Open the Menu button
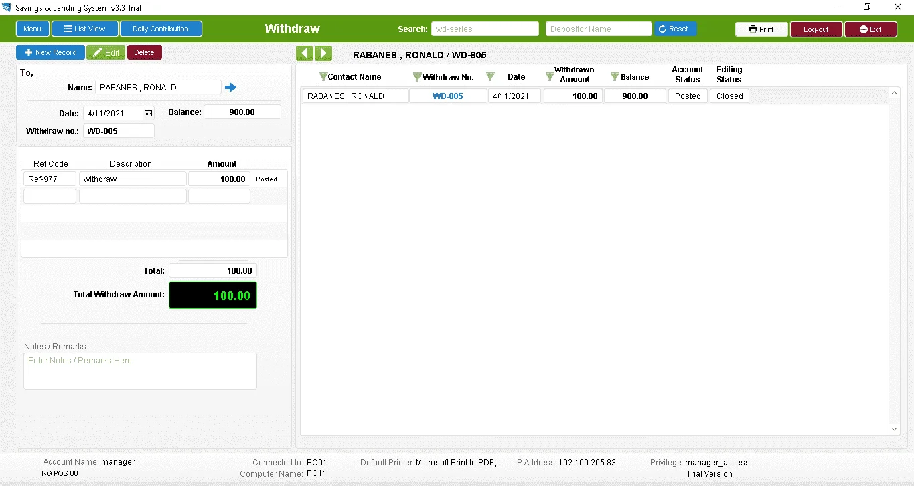 33,29
